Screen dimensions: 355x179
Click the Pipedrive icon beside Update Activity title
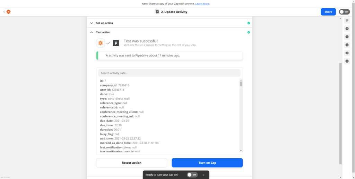pos(157,12)
